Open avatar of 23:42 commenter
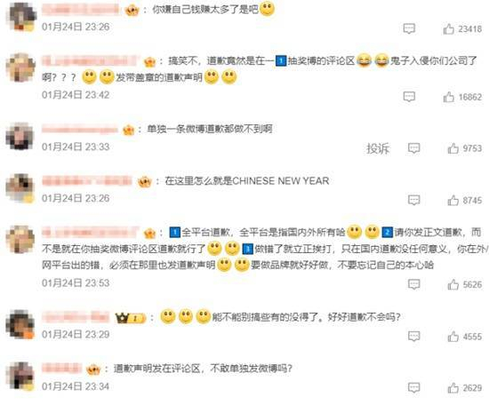The image size is (489, 405). 20,67
